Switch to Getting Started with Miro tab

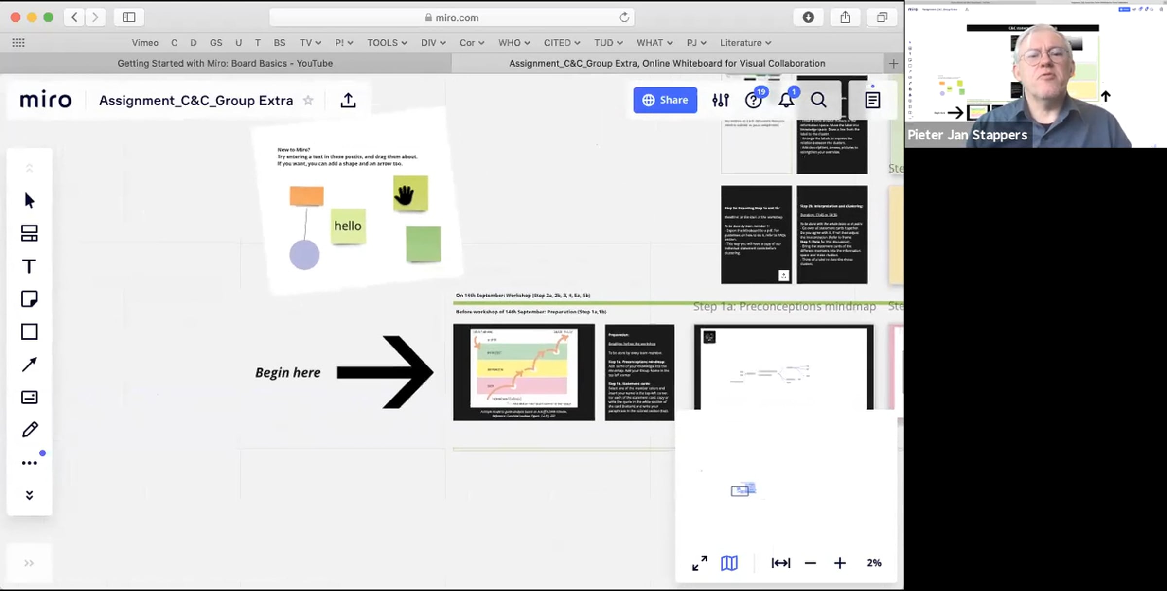pos(225,63)
